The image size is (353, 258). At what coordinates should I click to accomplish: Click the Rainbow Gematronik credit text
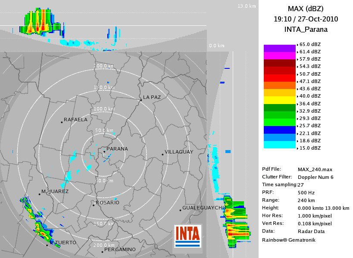click(x=289, y=240)
